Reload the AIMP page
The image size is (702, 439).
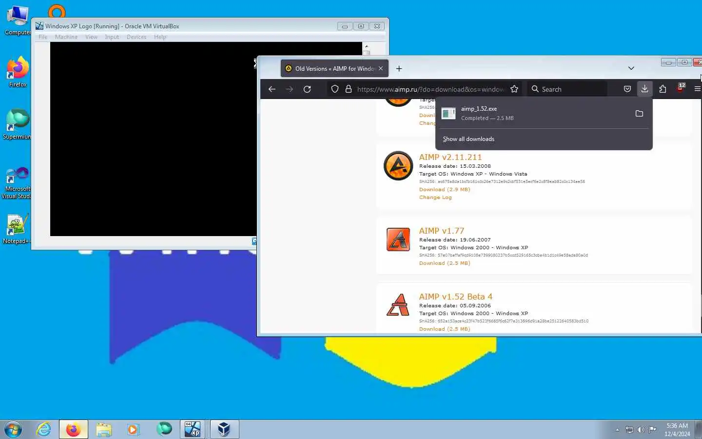(307, 89)
